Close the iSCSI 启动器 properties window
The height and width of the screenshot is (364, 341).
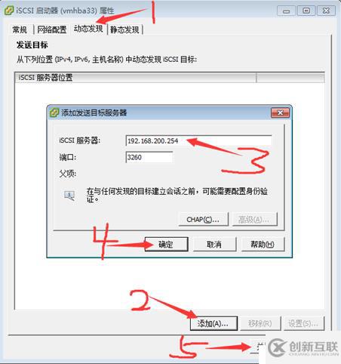pos(326,11)
